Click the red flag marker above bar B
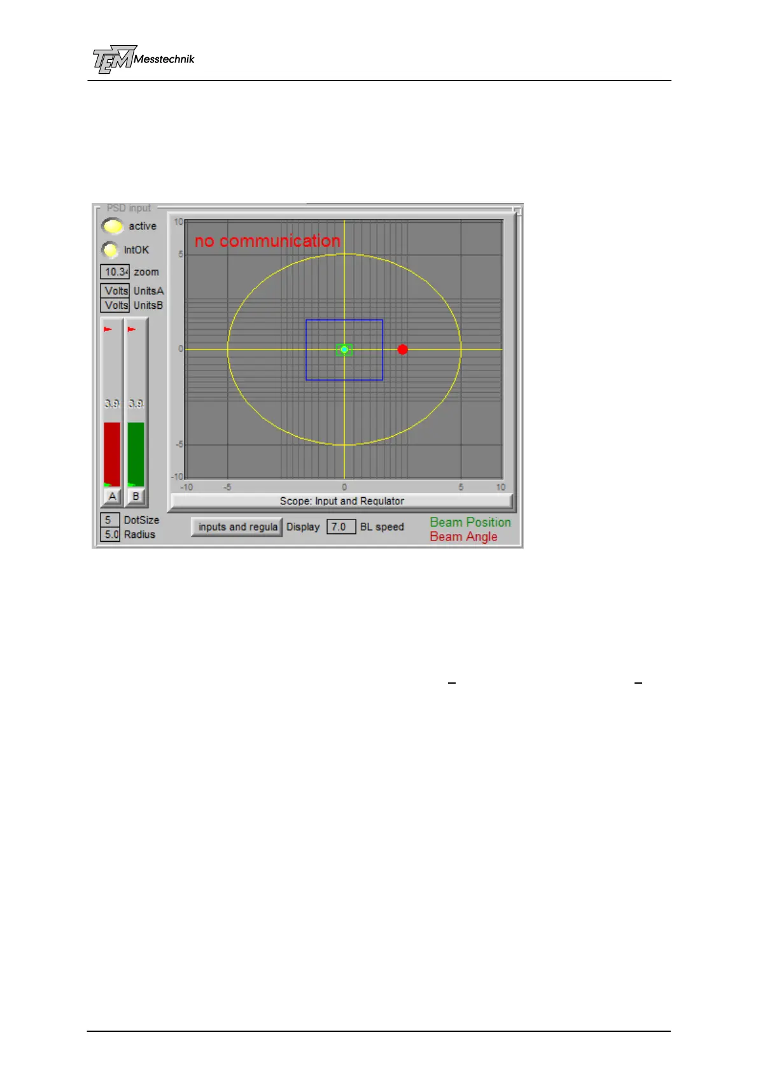758x1072 pixels. tap(131, 329)
